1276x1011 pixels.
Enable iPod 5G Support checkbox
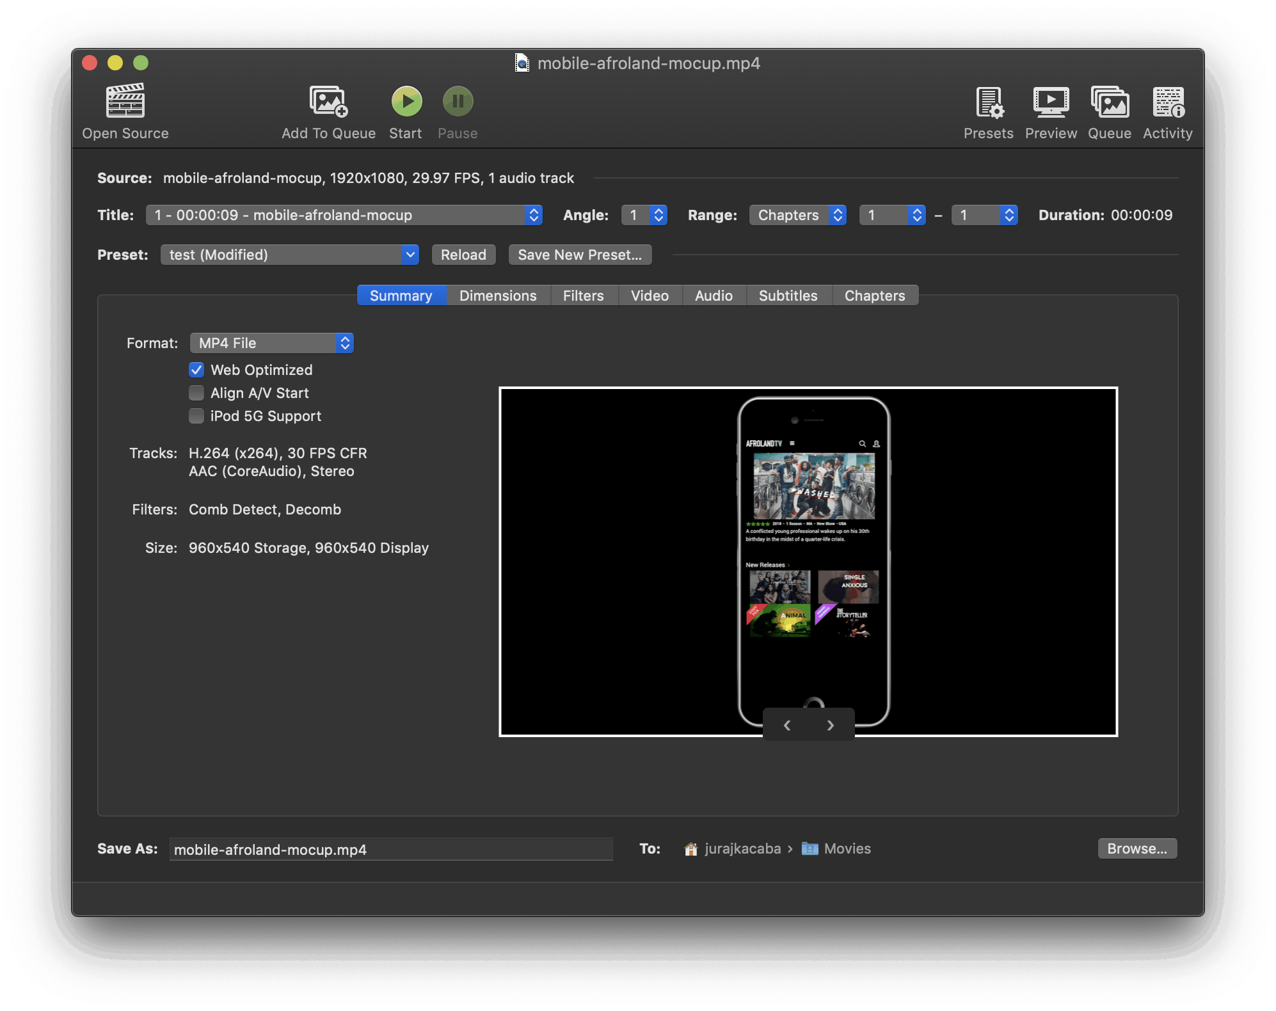(x=196, y=416)
